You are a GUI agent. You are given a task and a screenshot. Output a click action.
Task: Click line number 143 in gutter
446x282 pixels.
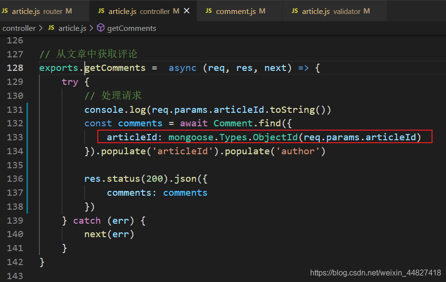(x=15, y=276)
